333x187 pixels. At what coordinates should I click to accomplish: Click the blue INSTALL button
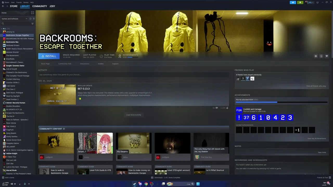[x=49, y=56]
